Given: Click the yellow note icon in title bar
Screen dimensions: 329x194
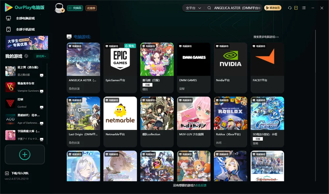Looking at the screenshot, I should 296,8.
